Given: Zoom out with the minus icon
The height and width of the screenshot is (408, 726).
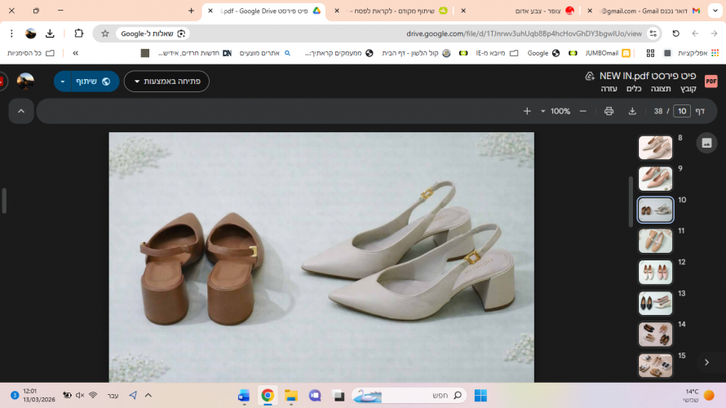Looking at the screenshot, I should pyautogui.click(x=582, y=111).
